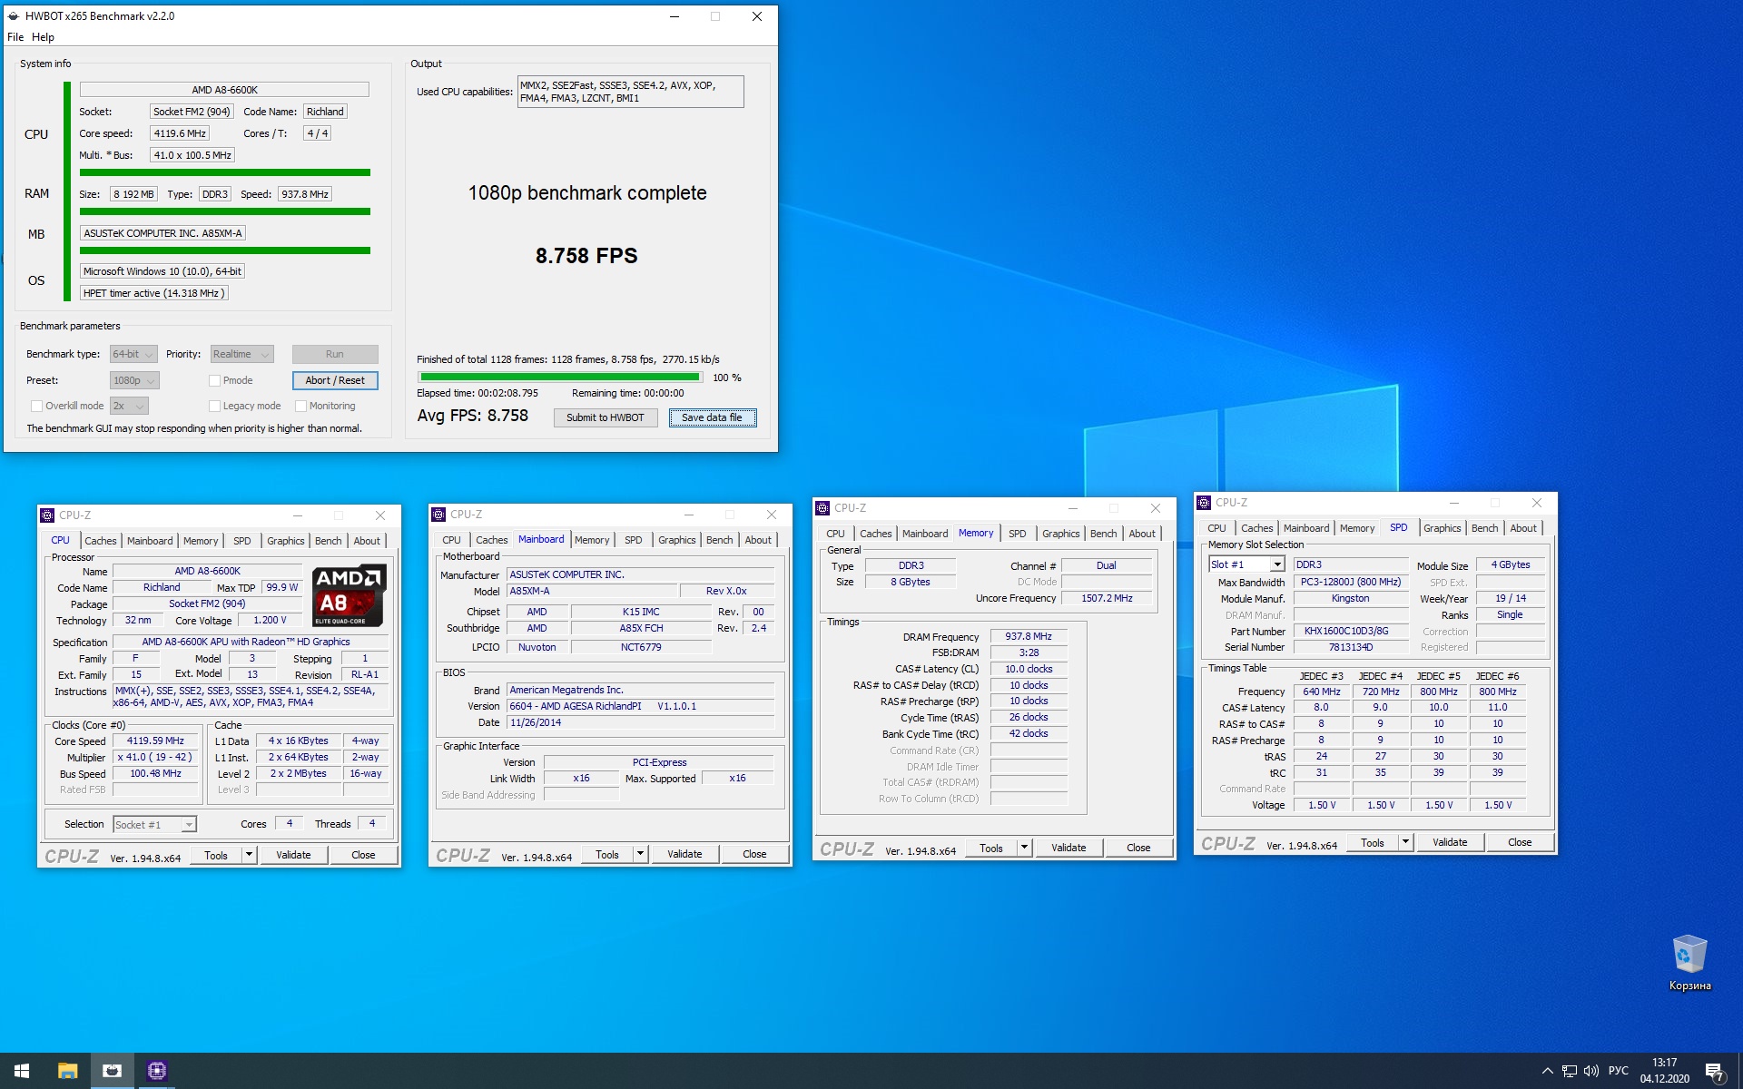This screenshot has width=1743, height=1089.
Task: Click the benchmark progress bar at 100%
Action: point(560,378)
